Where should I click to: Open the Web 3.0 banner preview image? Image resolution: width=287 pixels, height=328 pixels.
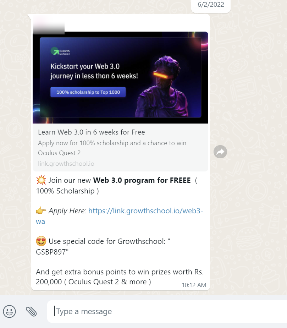tap(120, 77)
